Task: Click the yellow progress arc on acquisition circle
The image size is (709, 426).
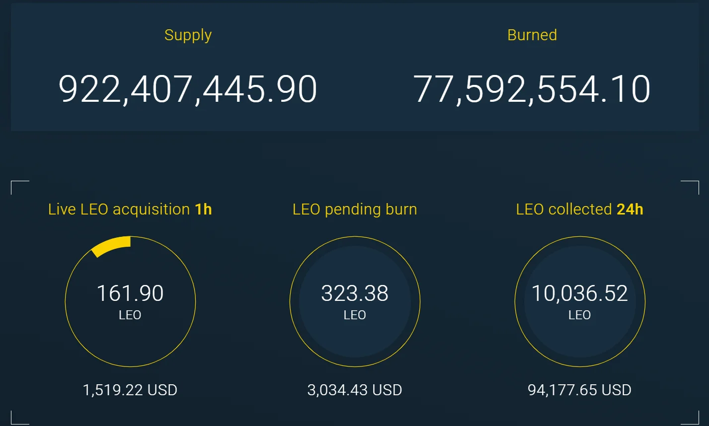Action: click(112, 246)
